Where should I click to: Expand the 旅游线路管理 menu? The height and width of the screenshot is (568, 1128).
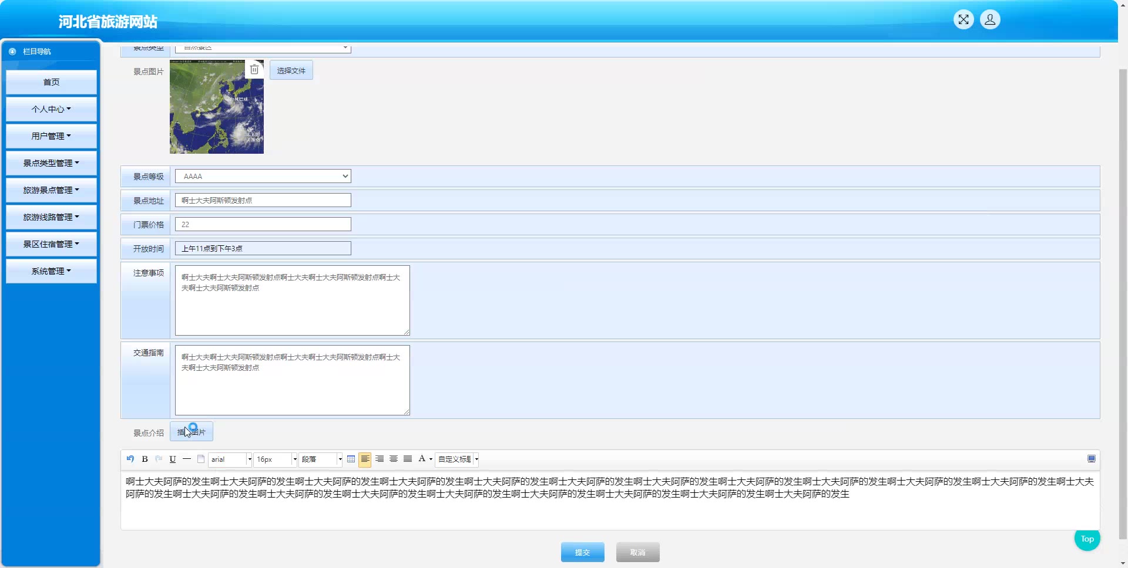pos(52,217)
